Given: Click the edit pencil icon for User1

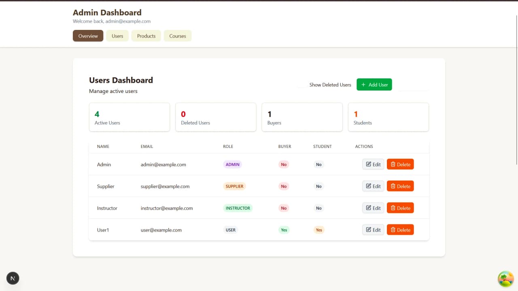Looking at the screenshot, I should tap(368, 230).
